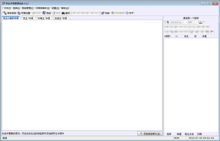
Task: Open the 班级管理(C) menu
Action: 28,8
